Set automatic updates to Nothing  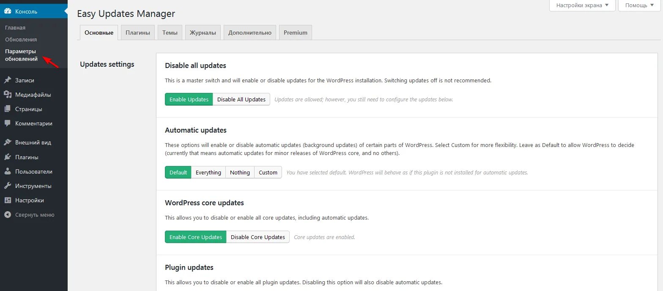pyautogui.click(x=240, y=172)
